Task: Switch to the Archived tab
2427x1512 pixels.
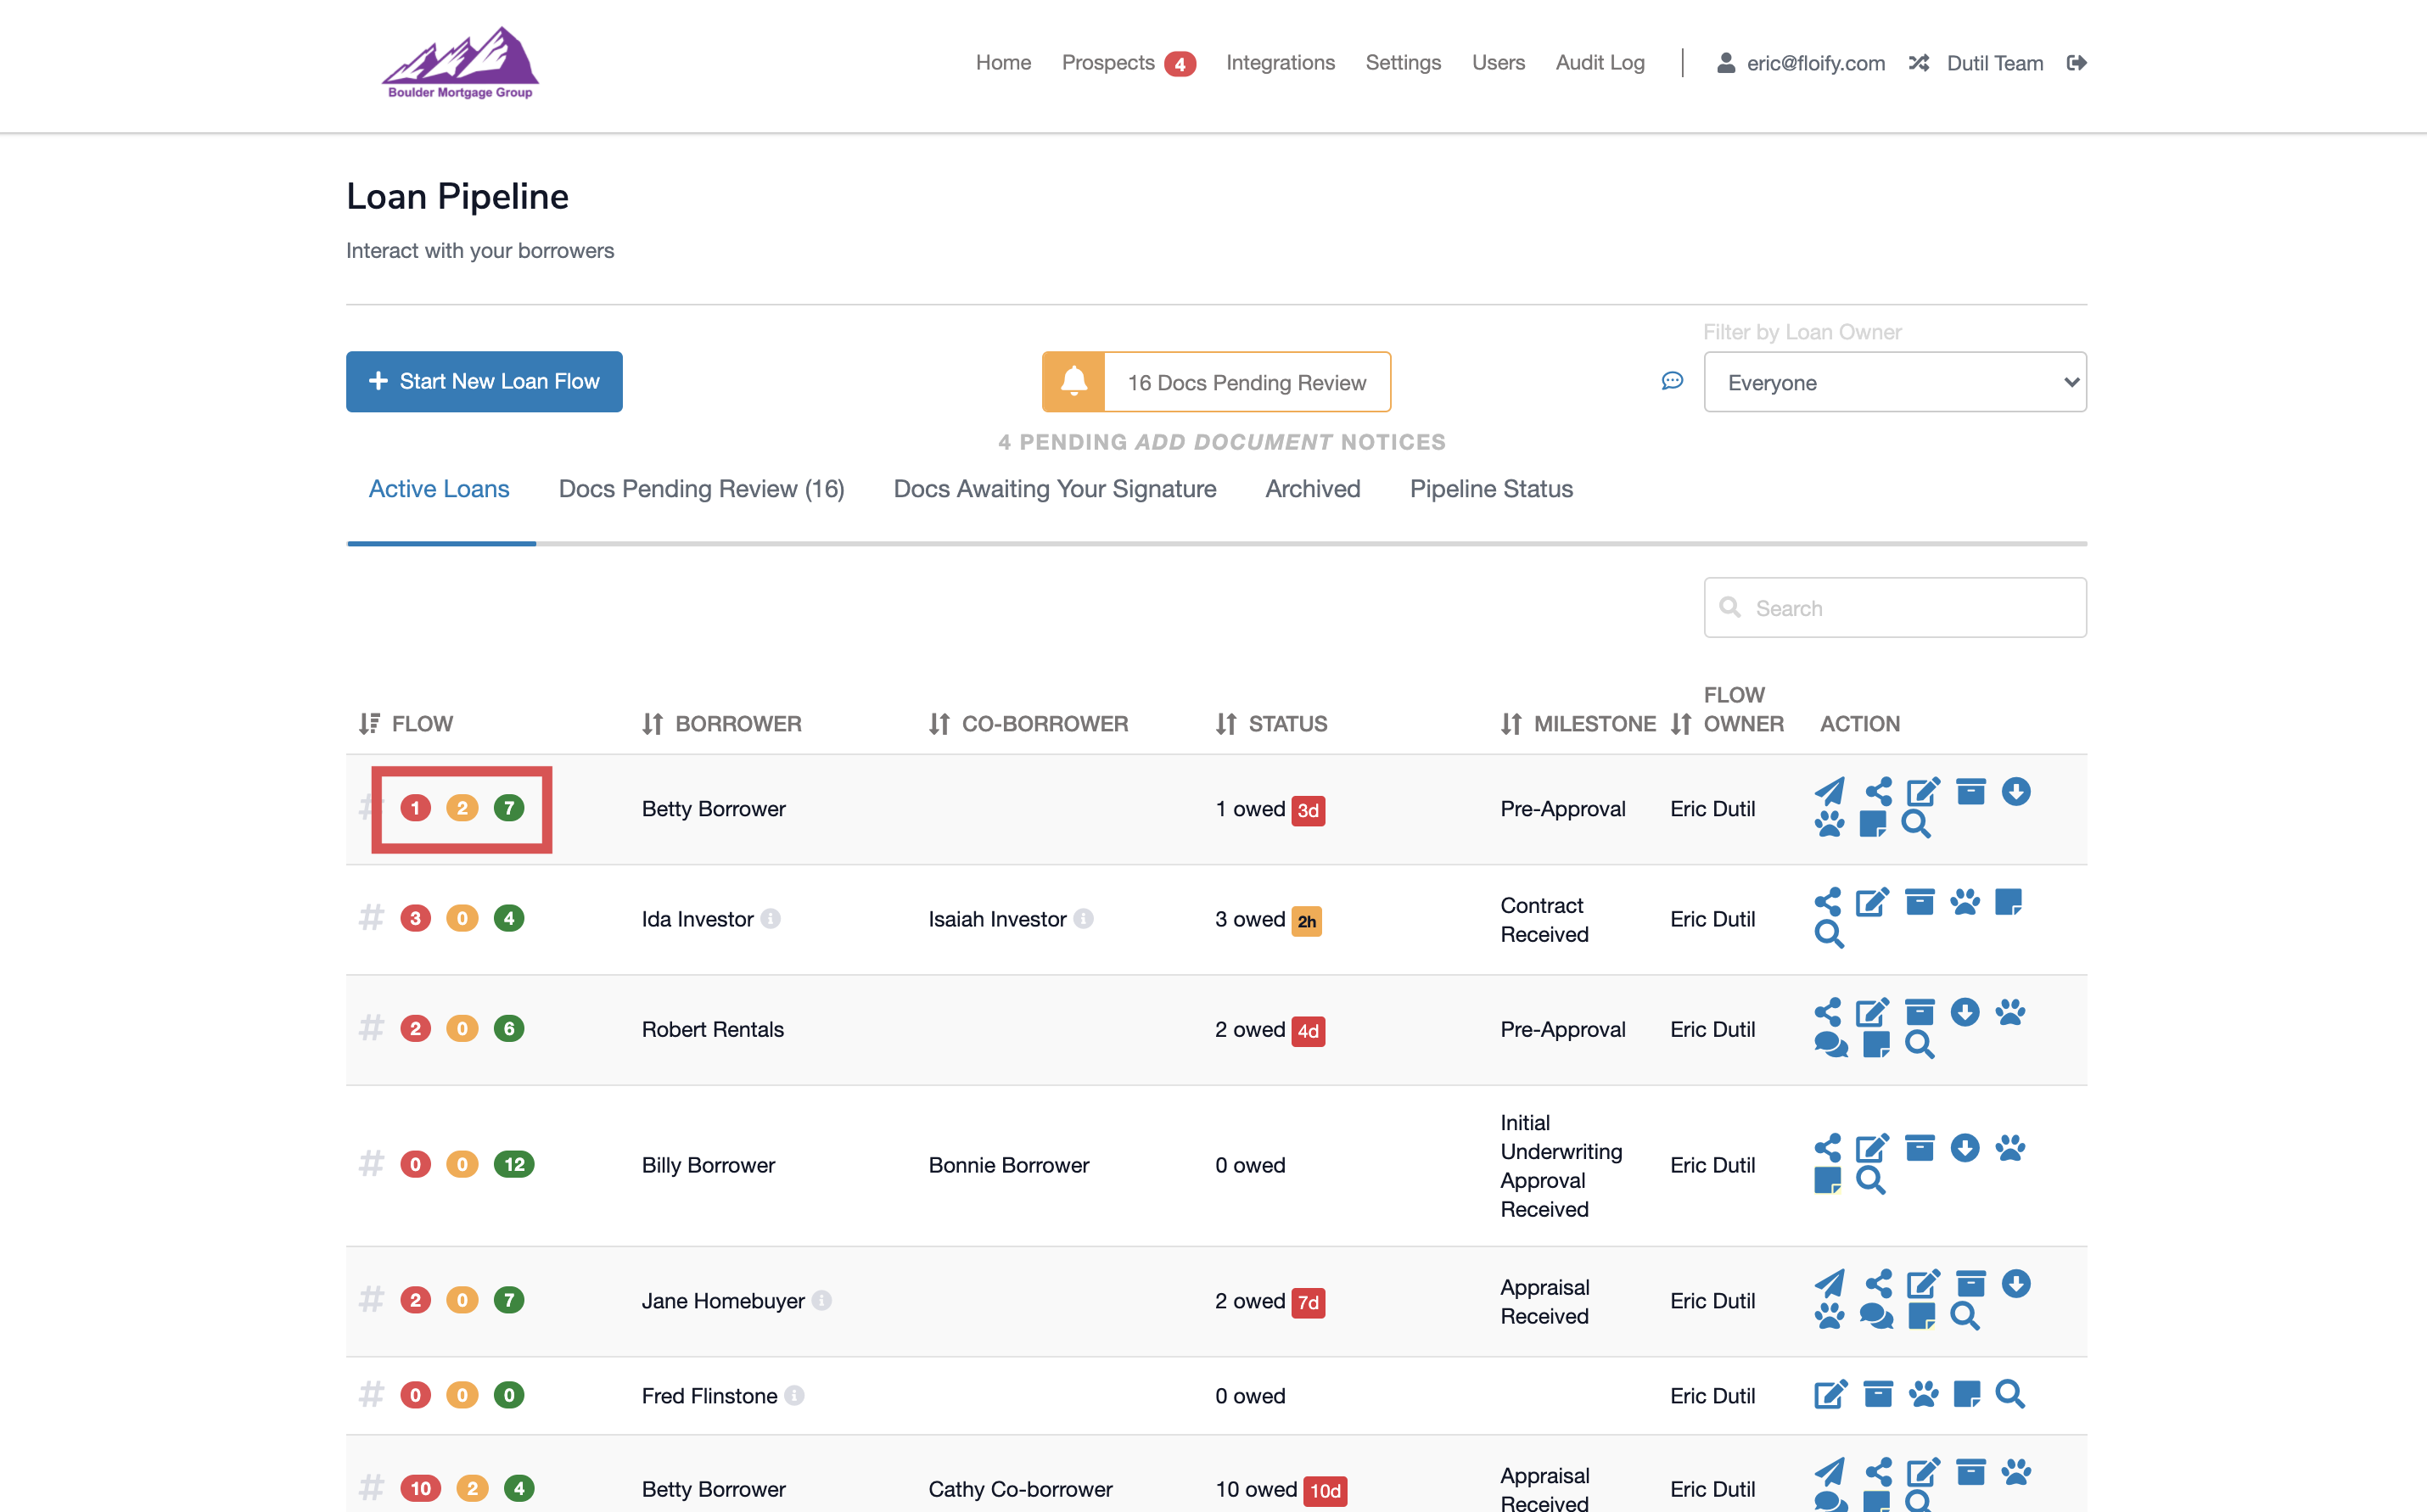Action: tap(1312, 489)
